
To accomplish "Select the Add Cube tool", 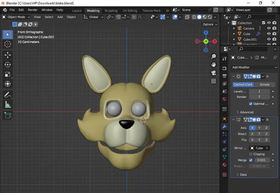I will tap(7, 115).
